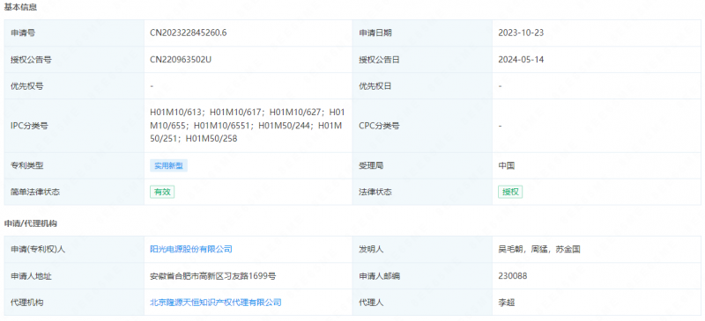Click the 申请日期 field label
Image resolution: width=705 pixels, height=321 pixels.
(x=375, y=33)
